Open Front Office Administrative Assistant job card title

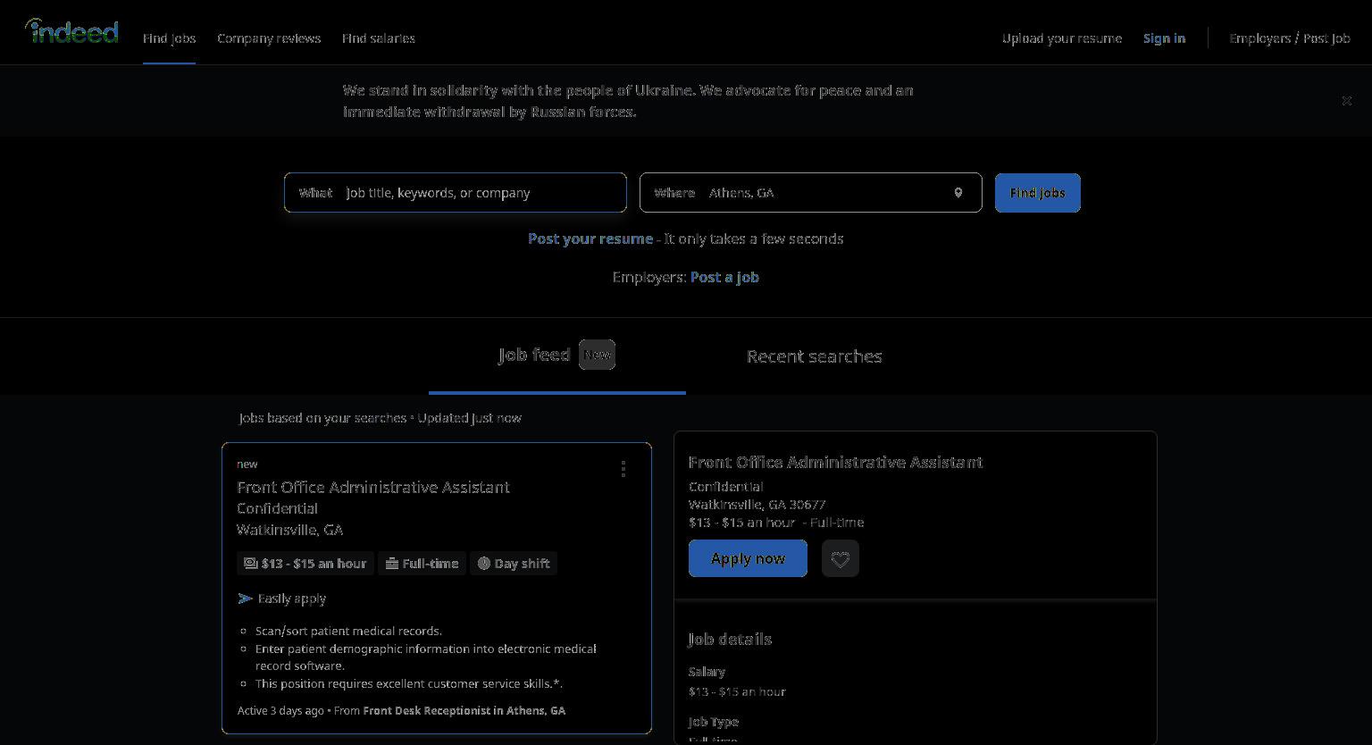tap(373, 487)
